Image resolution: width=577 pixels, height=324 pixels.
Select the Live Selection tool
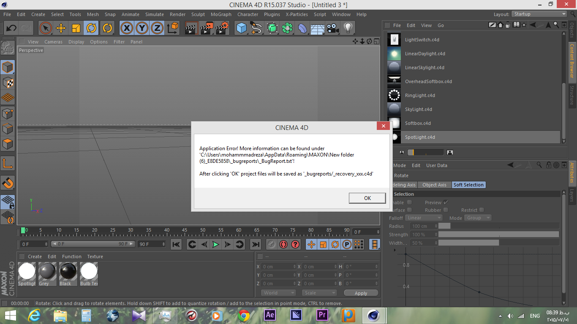tap(46, 28)
